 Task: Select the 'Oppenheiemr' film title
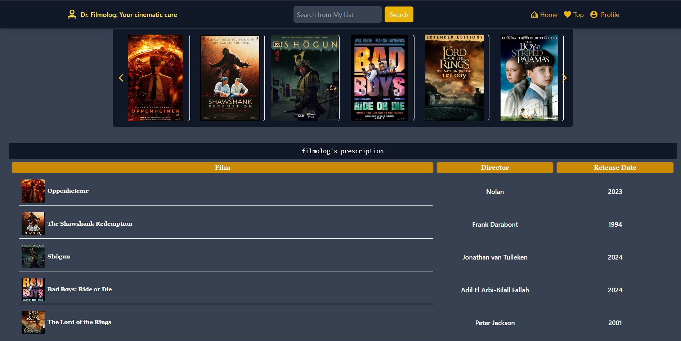68,191
